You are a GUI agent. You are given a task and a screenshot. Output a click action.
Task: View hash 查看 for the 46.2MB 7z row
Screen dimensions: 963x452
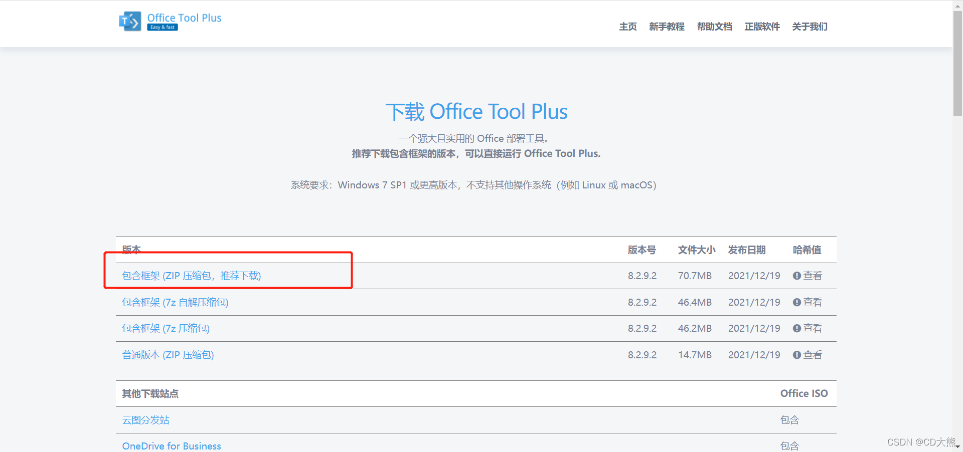[x=813, y=328]
